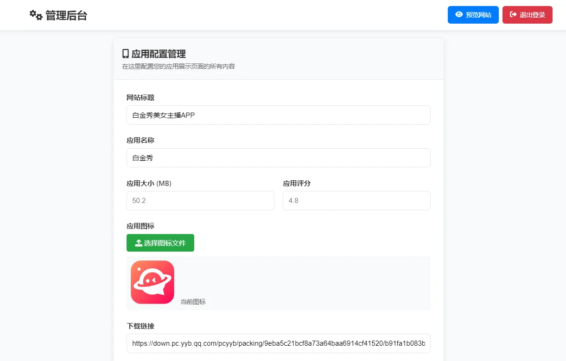The width and height of the screenshot is (566, 361).
Task: Click the pink planet app icon preview
Action: point(153,282)
